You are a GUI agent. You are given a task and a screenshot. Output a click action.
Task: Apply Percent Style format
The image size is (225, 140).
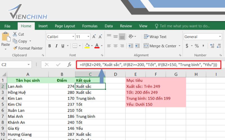click(197, 46)
